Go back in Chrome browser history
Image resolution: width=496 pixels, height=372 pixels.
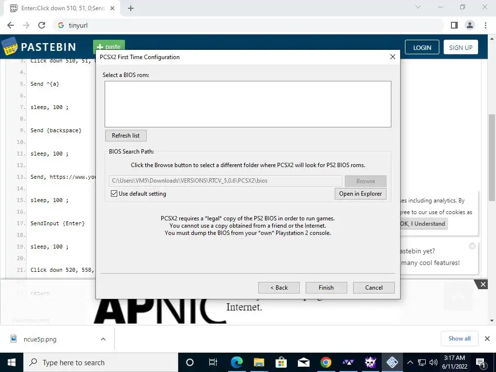(x=11, y=25)
